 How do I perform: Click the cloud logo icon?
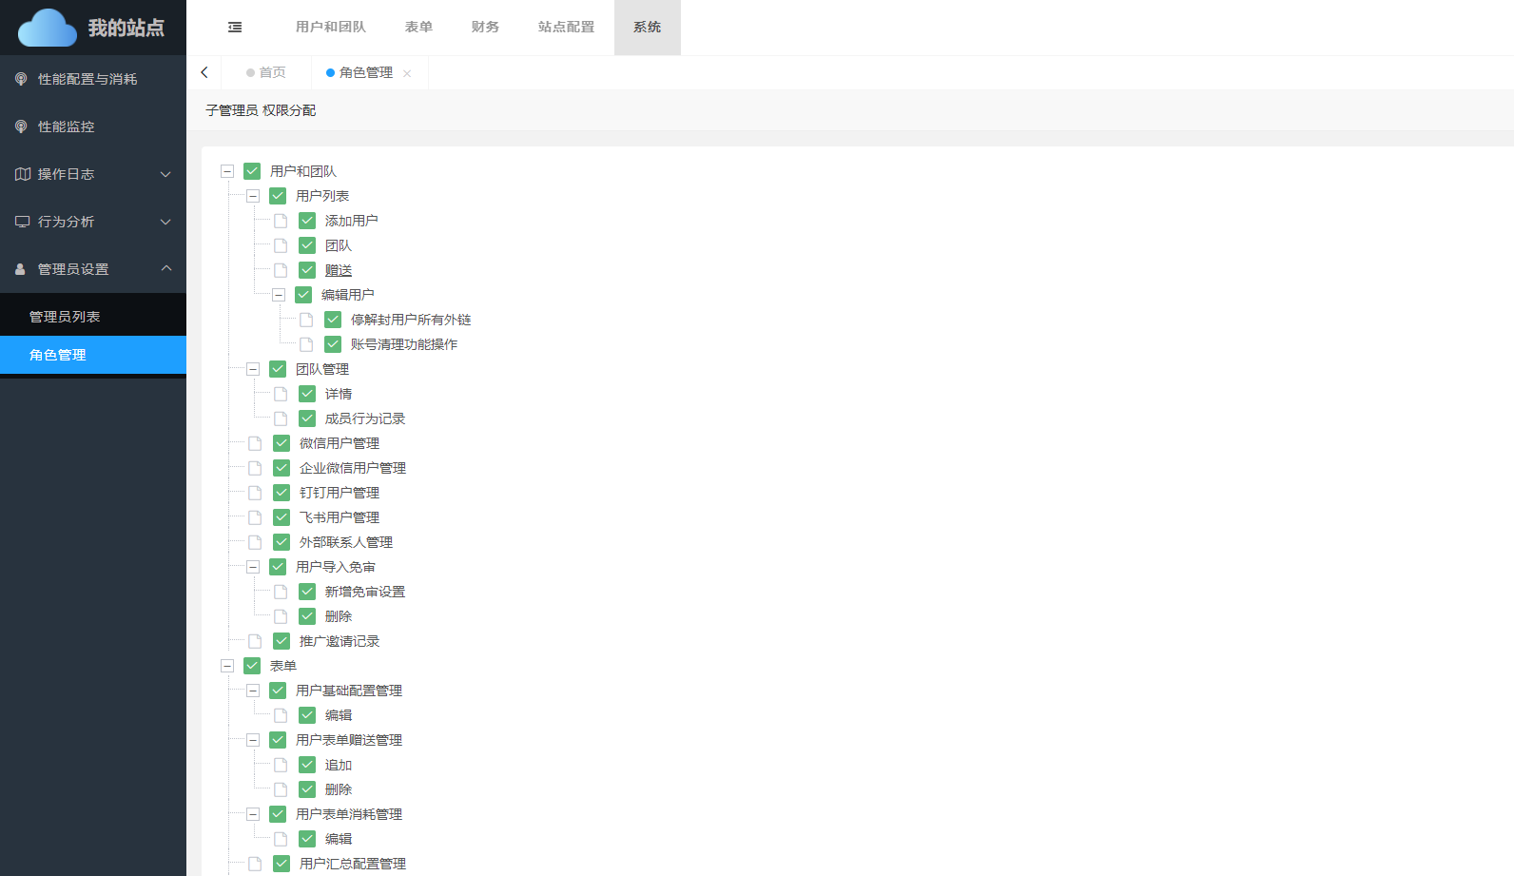(48, 28)
